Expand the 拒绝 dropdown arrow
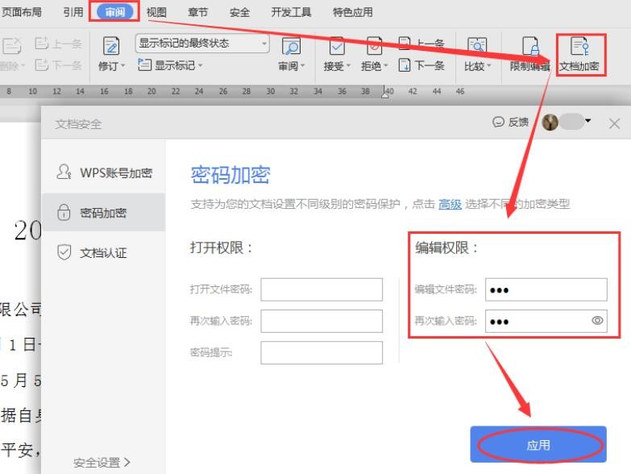Image resolution: width=631 pixels, height=474 pixels. 385,65
